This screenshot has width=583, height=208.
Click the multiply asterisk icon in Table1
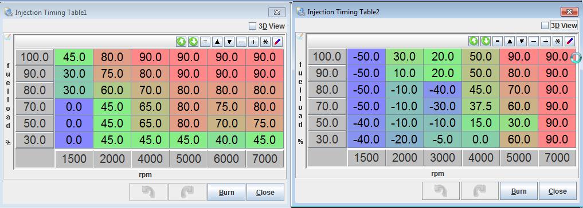pos(265,42)
